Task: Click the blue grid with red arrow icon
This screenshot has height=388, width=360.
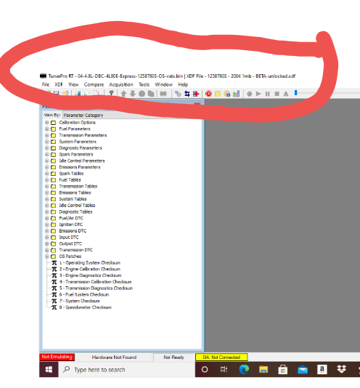Action: point(196,94)
